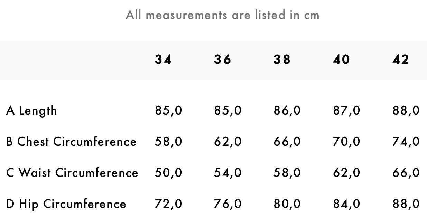Select the B Chest Circumference row label

click(71, 142)
